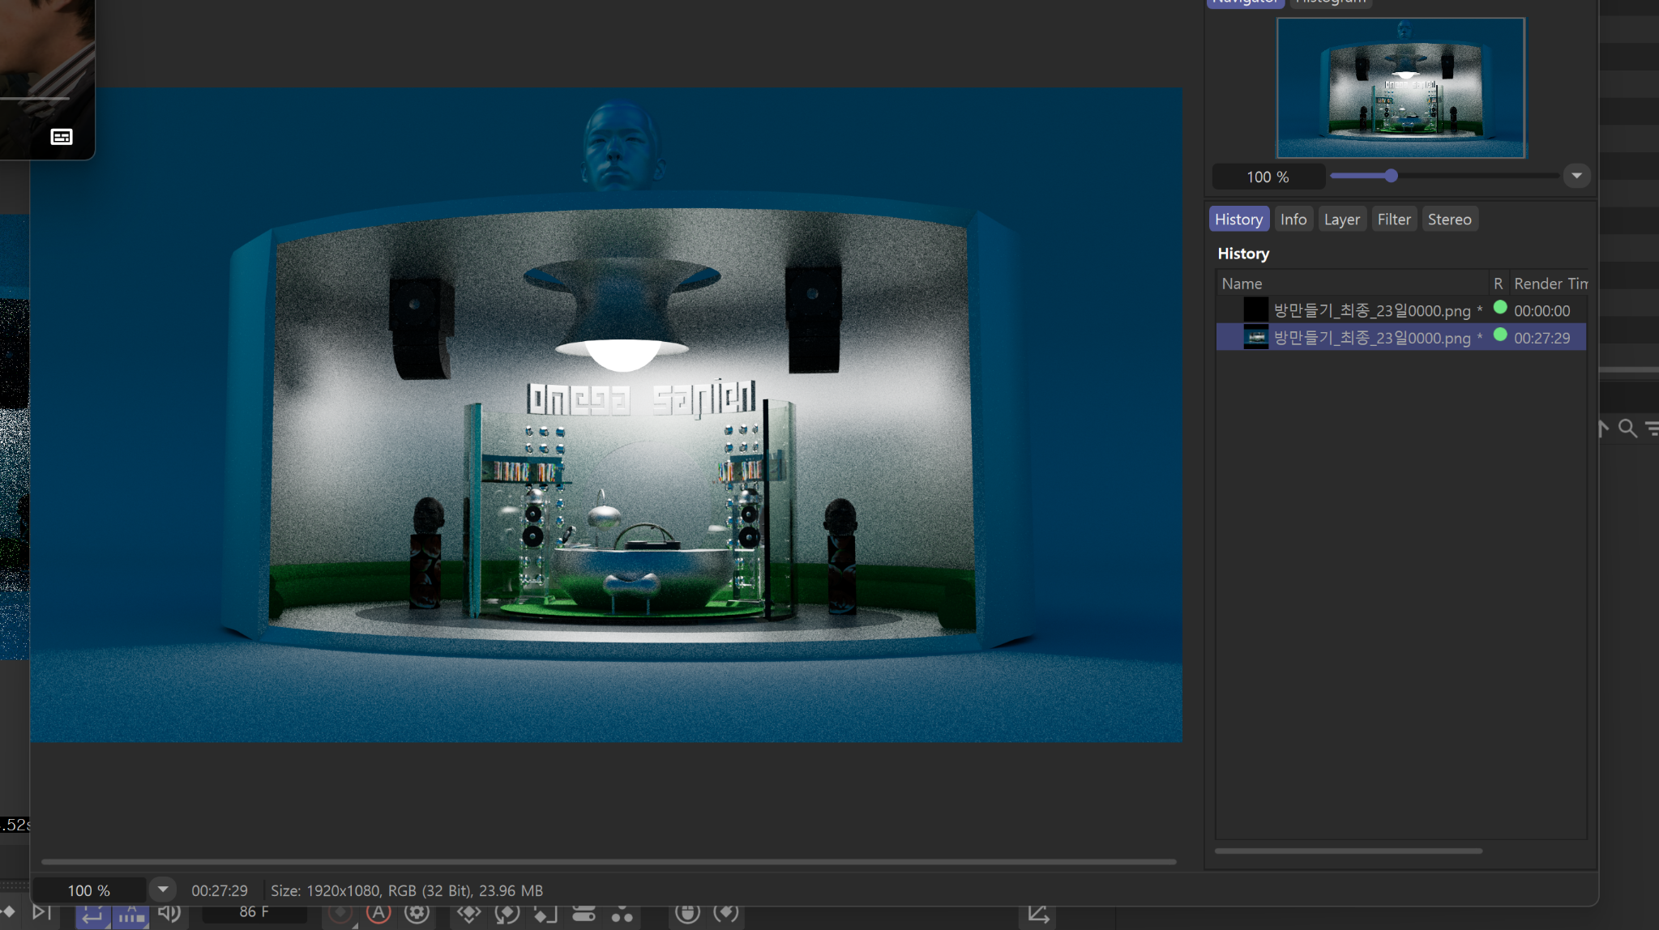
Task: Toggle point level animation recording icon
Action: pos(622,913)
